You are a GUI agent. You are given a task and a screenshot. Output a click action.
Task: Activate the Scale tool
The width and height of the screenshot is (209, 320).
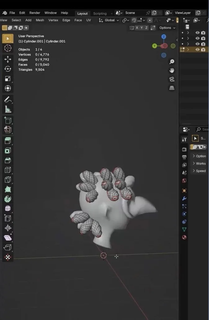click(8, 79)
